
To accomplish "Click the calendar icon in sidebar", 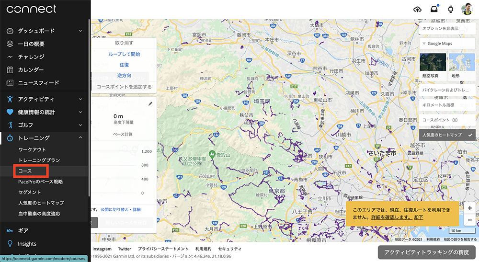I will coord(10,70).
